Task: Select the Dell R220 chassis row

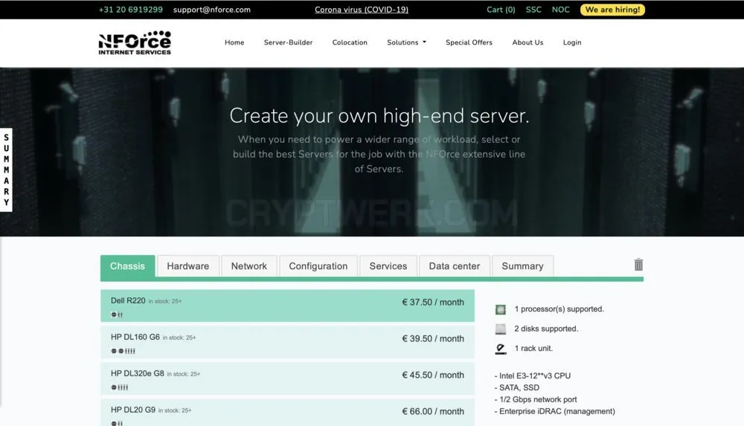Action: (x=287, y=306)
